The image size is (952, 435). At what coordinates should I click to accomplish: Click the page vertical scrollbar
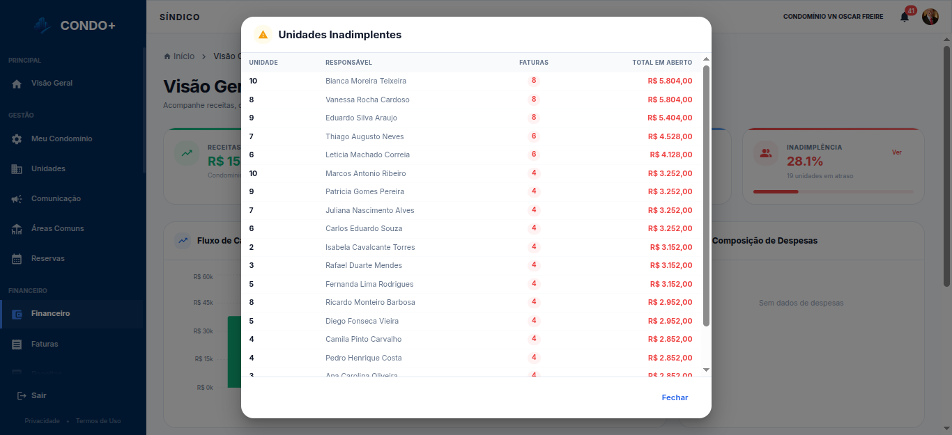946,165
